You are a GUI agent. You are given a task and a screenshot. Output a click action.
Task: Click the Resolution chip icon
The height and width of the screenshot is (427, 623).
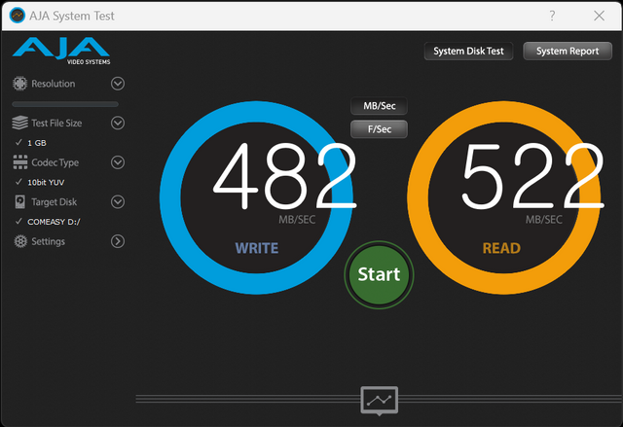(20, 84)
